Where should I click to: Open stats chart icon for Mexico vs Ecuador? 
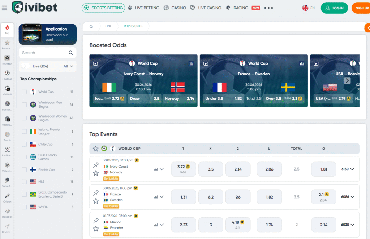pyautogui.click(x=156, y=225)
